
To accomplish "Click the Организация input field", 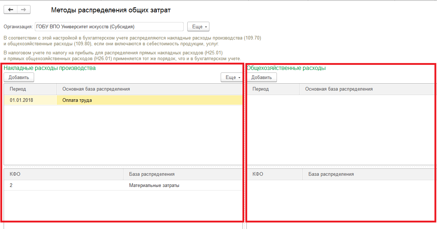I will pos(109,27).
